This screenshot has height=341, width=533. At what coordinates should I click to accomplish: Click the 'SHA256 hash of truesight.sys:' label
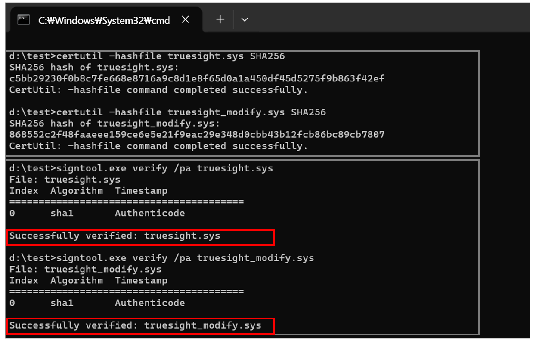tap(95, 67)
